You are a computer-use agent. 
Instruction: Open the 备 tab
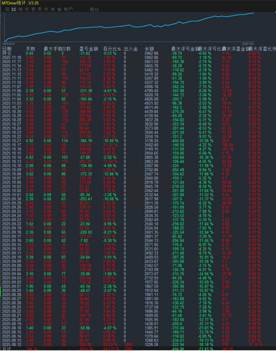[x=59, y=9]
